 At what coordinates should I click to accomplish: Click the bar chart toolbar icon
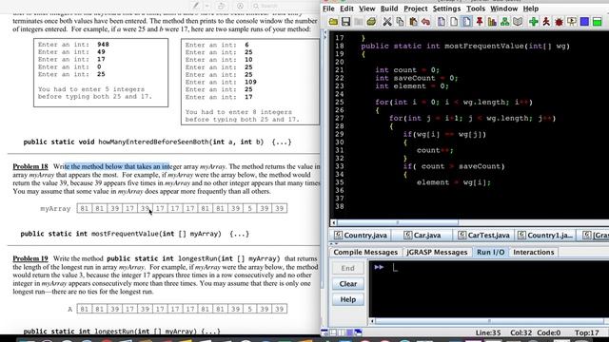coord(492,22)
